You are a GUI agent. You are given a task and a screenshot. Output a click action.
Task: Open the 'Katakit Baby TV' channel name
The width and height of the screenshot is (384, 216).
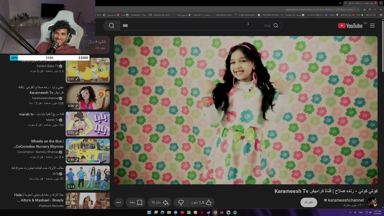[47, 66]
